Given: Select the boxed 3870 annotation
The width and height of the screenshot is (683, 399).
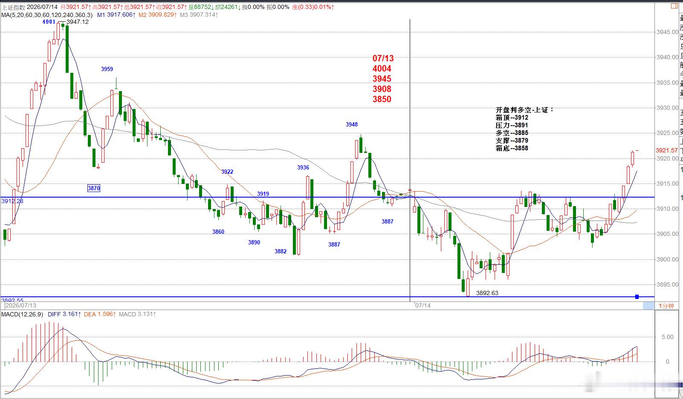Looking at the screenshot, I should click(x=93, y=188).
